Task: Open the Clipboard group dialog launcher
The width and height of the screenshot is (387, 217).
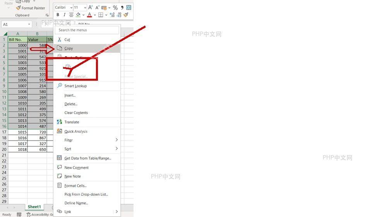Action: (47, 15)
